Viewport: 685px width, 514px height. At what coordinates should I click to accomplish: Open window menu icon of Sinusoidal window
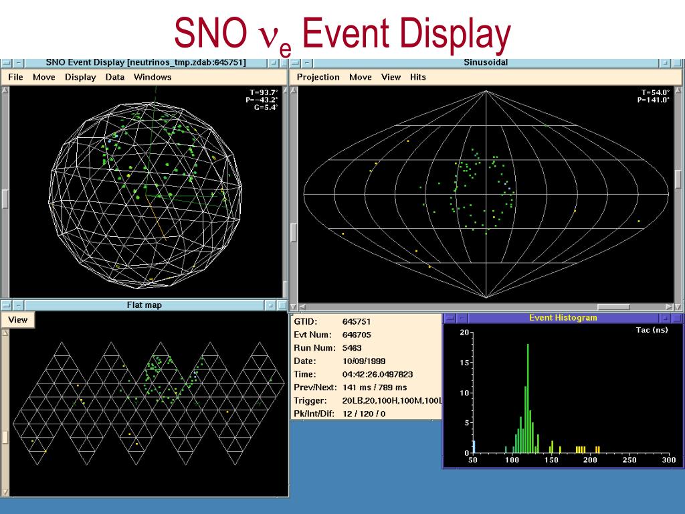[296, 63]
